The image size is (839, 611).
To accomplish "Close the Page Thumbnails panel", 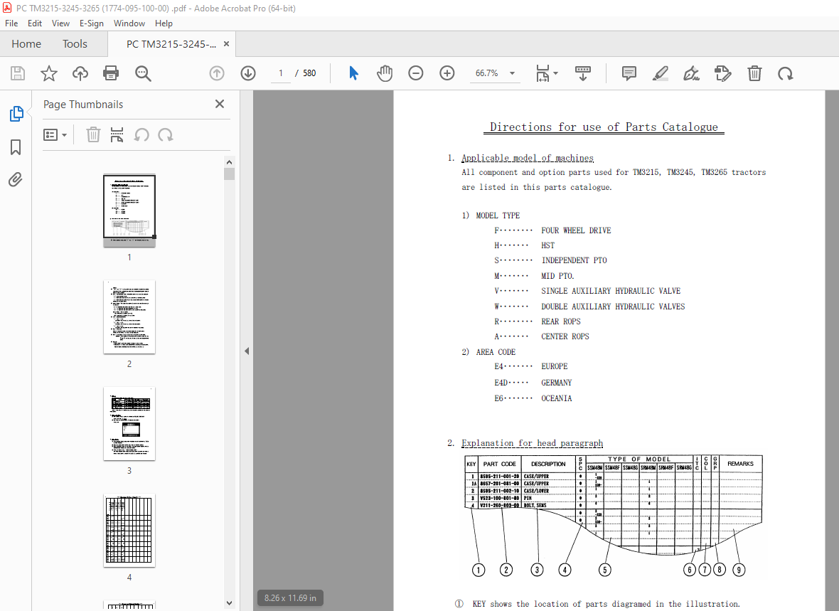I will coord(220,104).
